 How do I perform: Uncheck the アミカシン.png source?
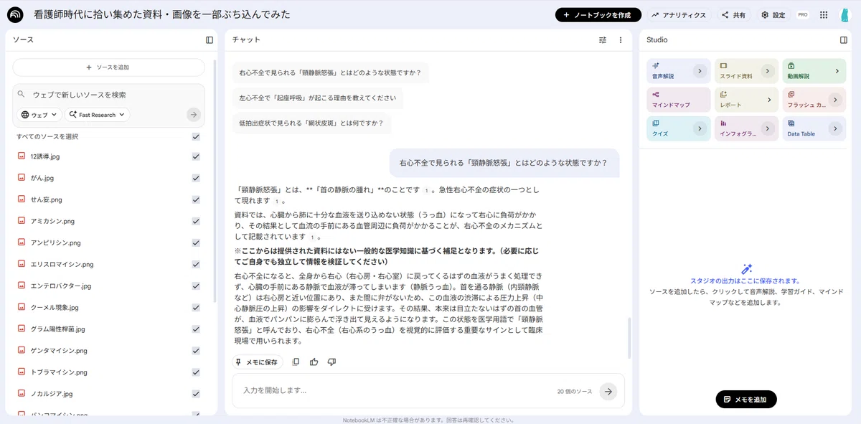[196, 221]
